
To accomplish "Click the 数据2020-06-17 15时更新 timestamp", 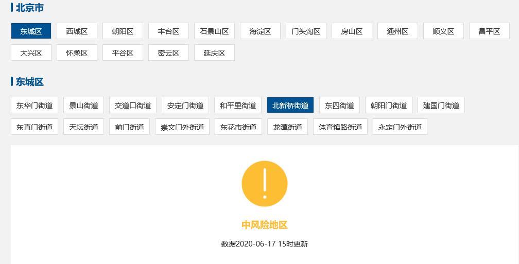I will pyautogui.click(x=265, y=244).
